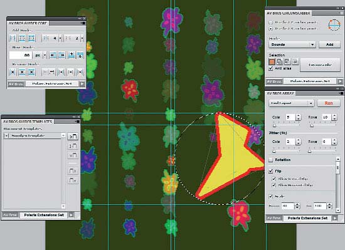Click the red Run button

pos(329,103)
